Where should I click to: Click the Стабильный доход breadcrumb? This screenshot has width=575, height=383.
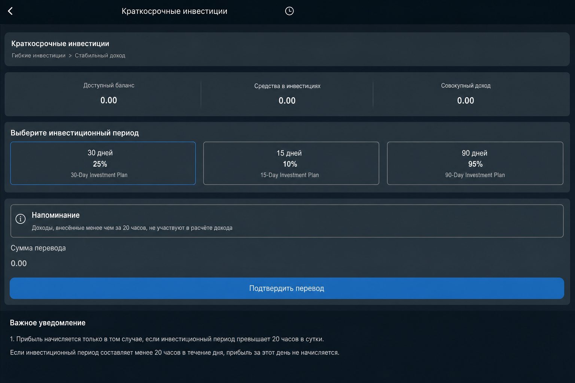point(100,55)
